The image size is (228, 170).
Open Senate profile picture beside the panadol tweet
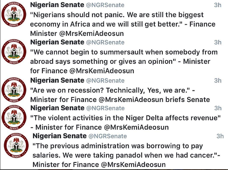pos(15,149)
